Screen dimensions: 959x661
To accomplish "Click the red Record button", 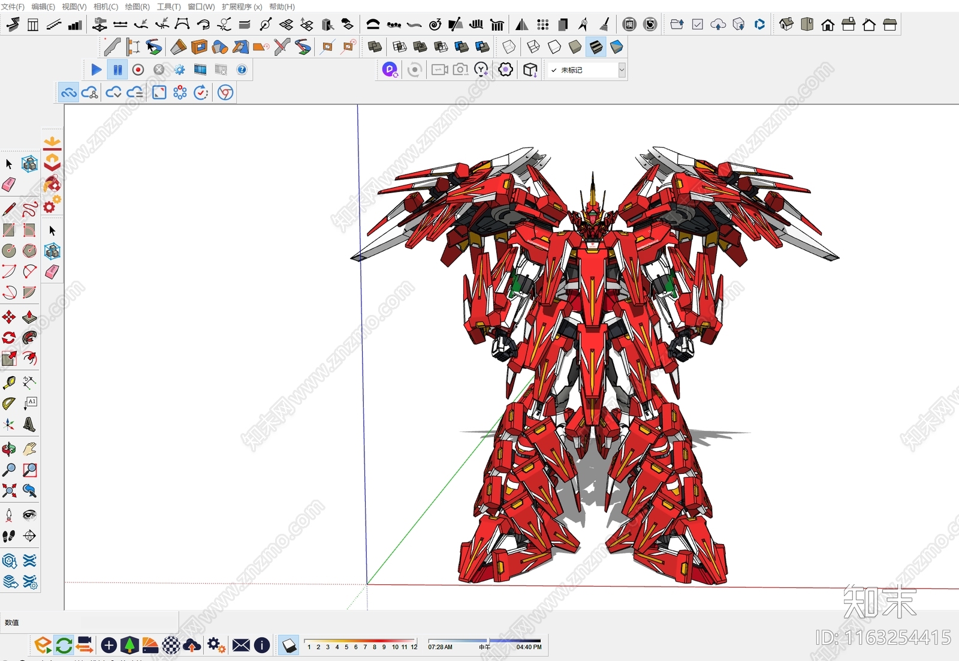I will (x=138, y=70).
